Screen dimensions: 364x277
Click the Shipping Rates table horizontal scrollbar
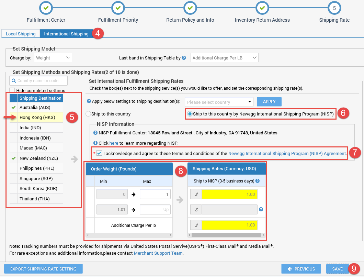point(226,235)
